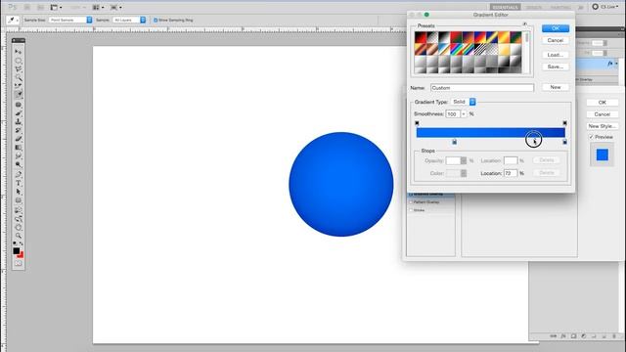
Task: Toggle Gradient Overlay checkbox in styles list
Action: tap(411, 194)
